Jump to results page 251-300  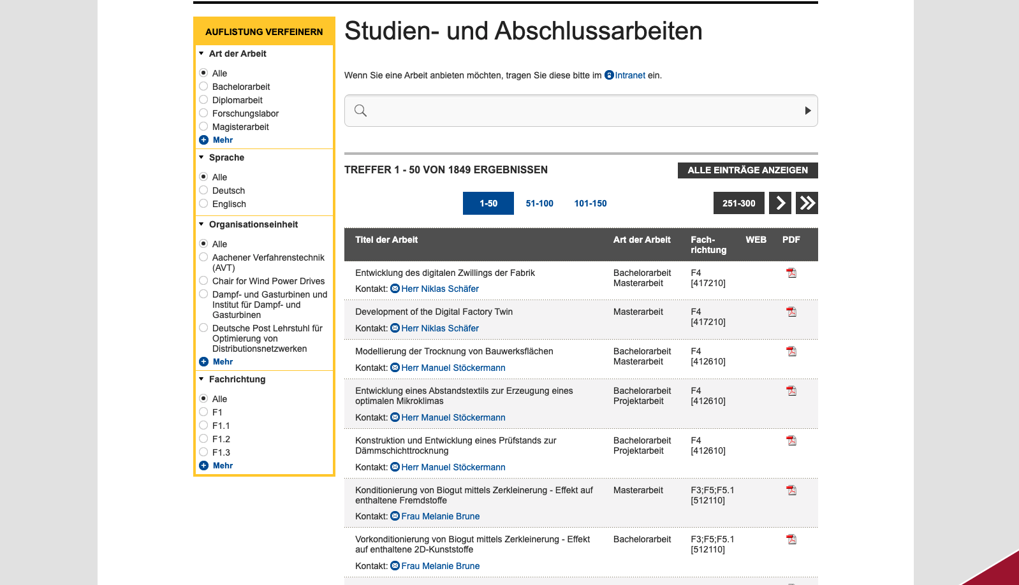coord(738,203)
